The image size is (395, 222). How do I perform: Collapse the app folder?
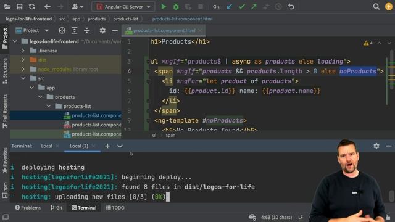[31, 88]
